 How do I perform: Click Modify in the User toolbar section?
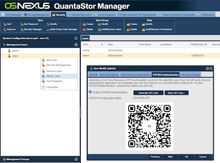click(52, 24)
